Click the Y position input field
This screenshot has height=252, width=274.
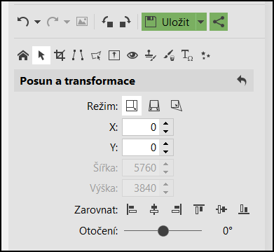click(141, 148)
